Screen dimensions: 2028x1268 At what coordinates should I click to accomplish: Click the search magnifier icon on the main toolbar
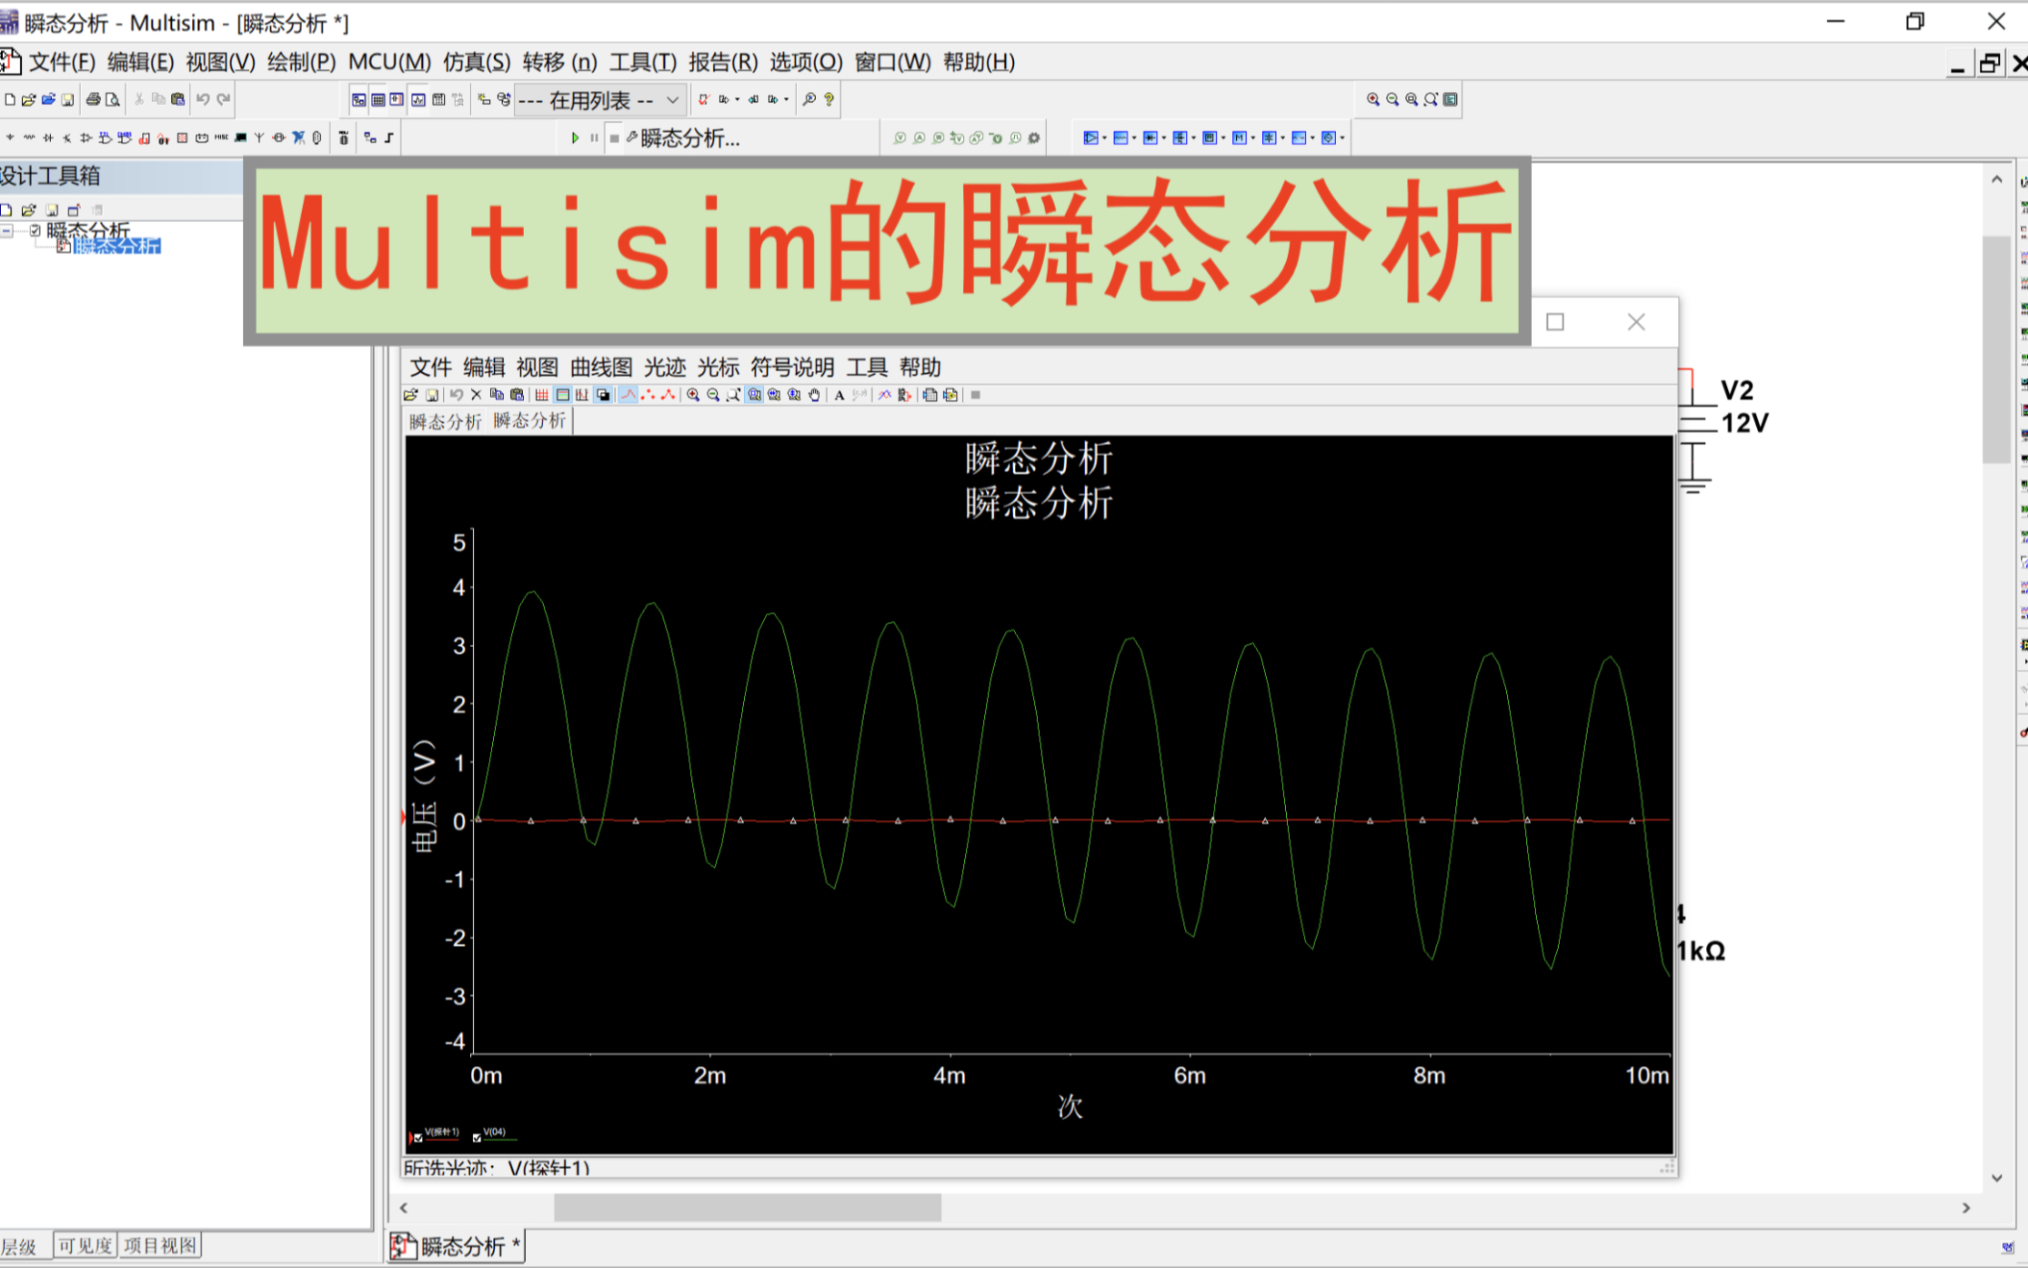tap(808, 99)
